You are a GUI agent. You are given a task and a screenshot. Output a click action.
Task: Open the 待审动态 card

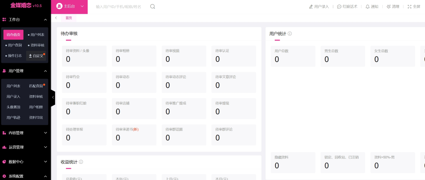pos(134,82)
